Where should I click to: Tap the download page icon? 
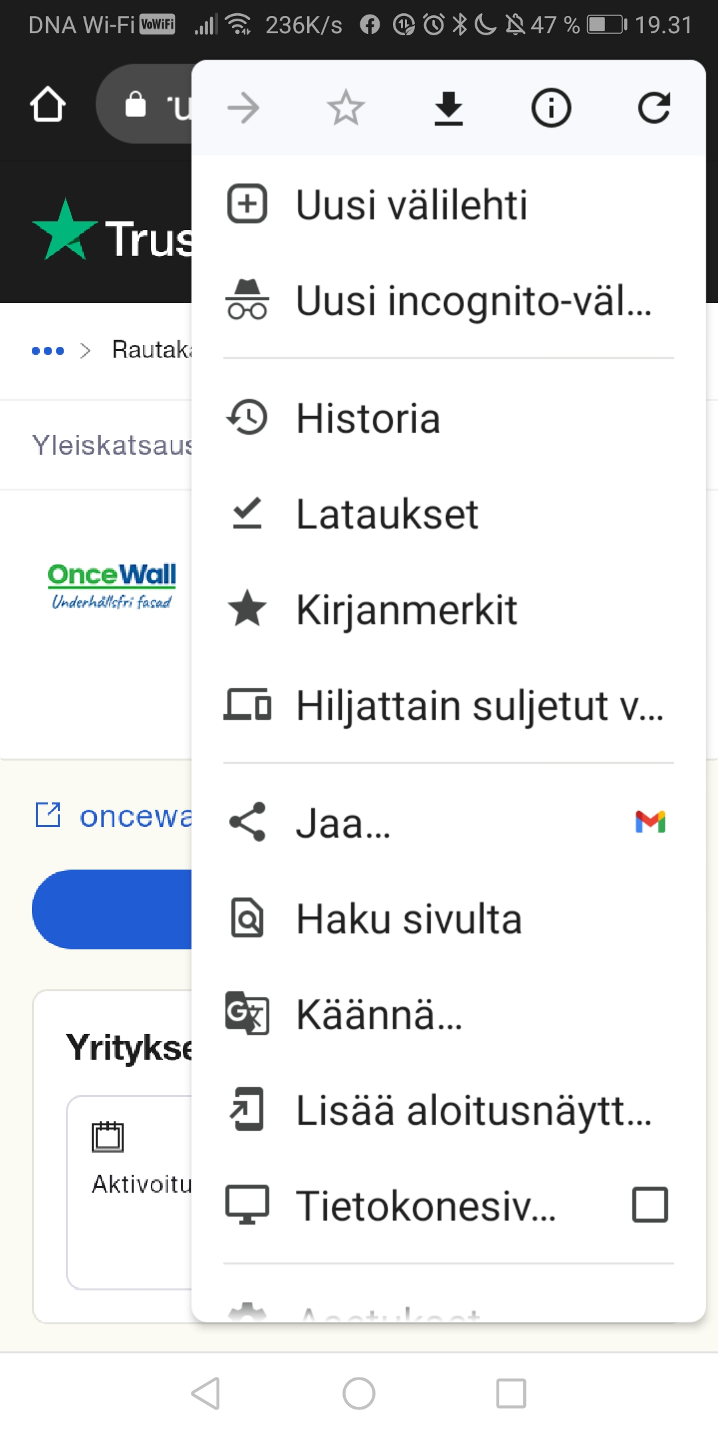coord(449,108)
